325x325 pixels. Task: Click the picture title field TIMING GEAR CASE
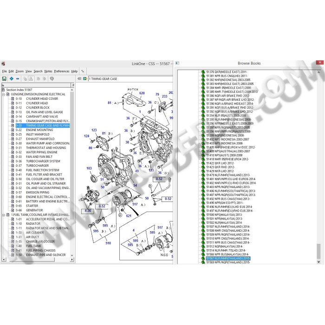[x=130, y=79]
